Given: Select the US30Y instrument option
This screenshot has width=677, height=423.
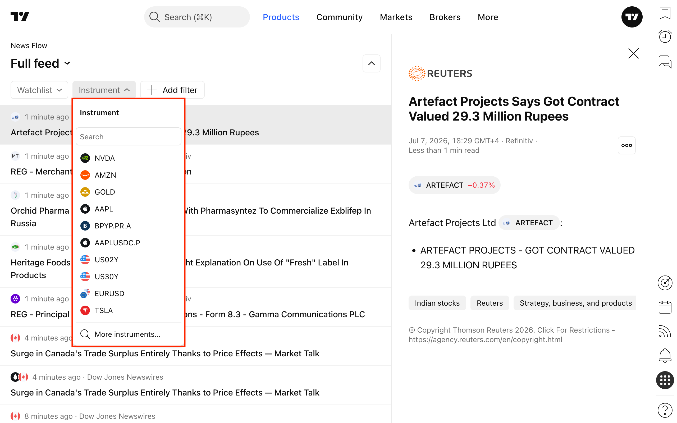Looking at the screenshot, I should pos(129,277).
